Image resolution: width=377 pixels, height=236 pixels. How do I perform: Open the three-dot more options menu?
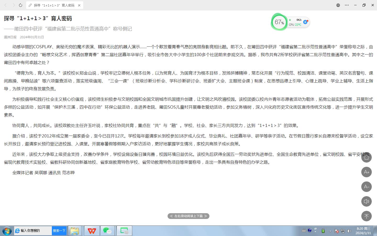pos(347,5)
